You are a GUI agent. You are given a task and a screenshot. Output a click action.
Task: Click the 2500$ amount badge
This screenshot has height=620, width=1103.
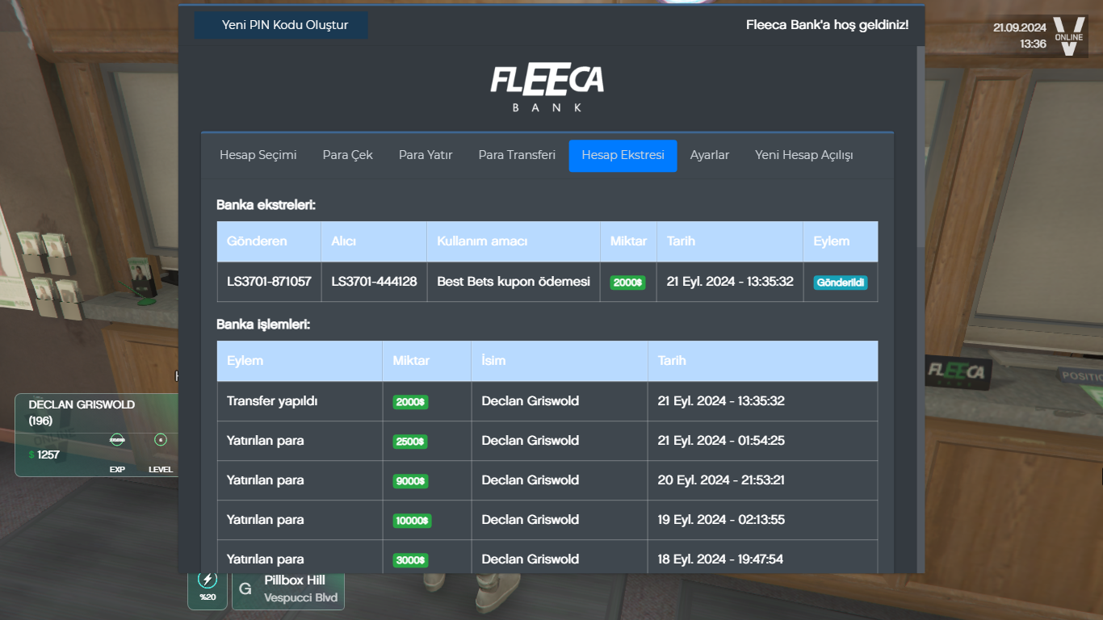(410, 442)
